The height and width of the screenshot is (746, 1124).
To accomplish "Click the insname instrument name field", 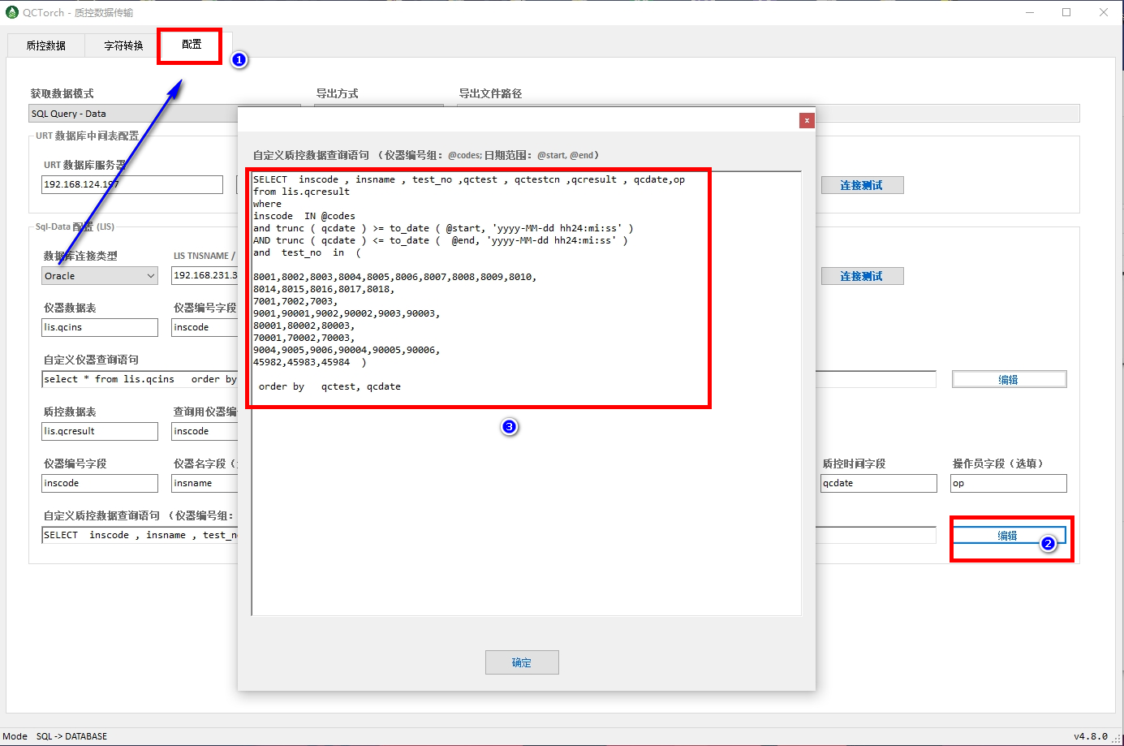I will (x=204, y=483).
